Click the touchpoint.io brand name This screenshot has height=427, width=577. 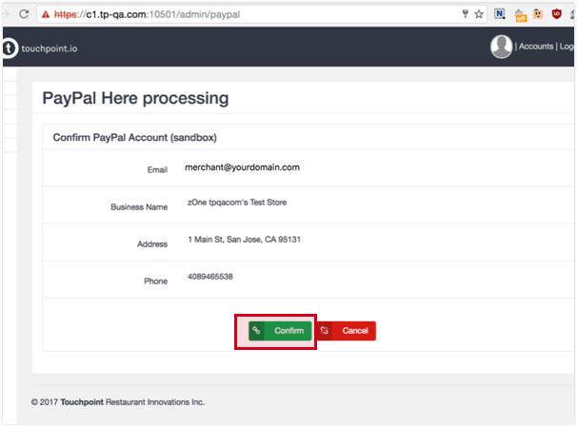[50, 49]
